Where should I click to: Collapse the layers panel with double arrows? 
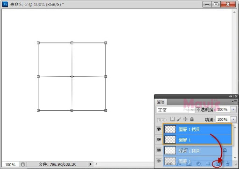coord(231,96)
